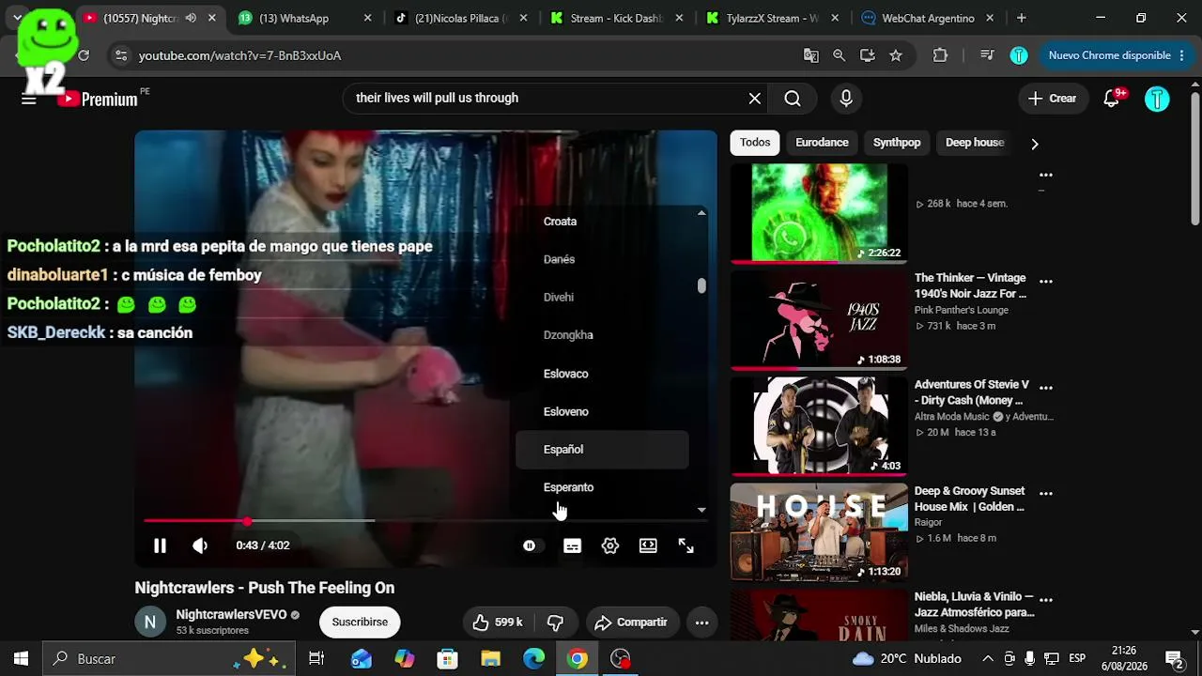Show more filter chips with right arrow
The height and width of the screenshot is (676, 1202).
(1035, 144)
